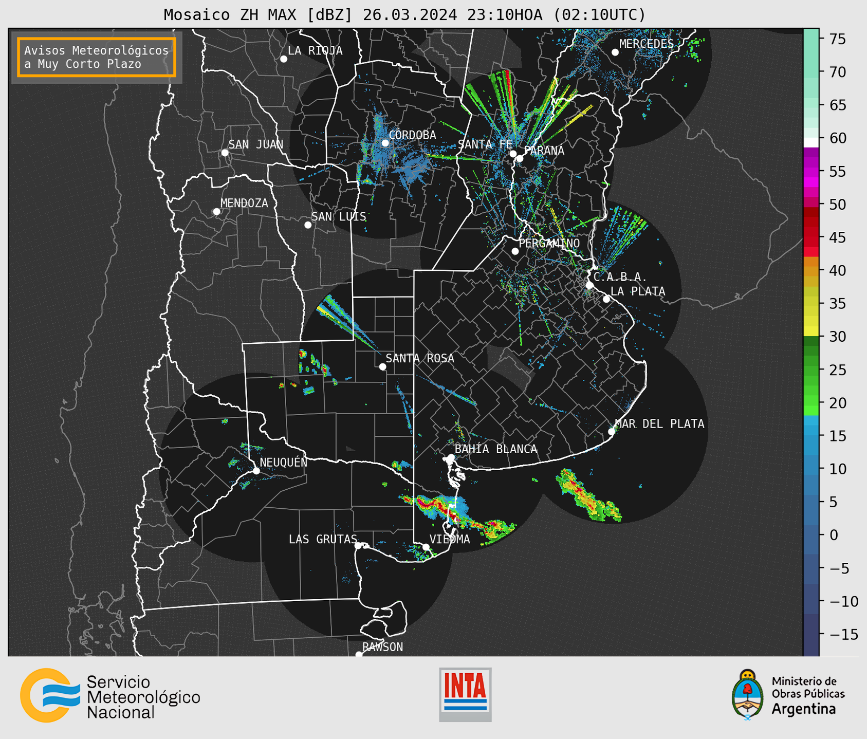Select the VIEDMA city marker

click(426, 547)
